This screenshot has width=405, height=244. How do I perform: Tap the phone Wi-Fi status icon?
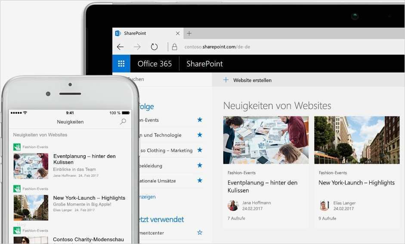(x=25, y=113)
